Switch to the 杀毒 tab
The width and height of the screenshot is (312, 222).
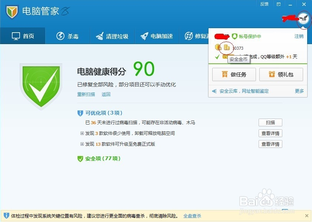click(68, 36)
